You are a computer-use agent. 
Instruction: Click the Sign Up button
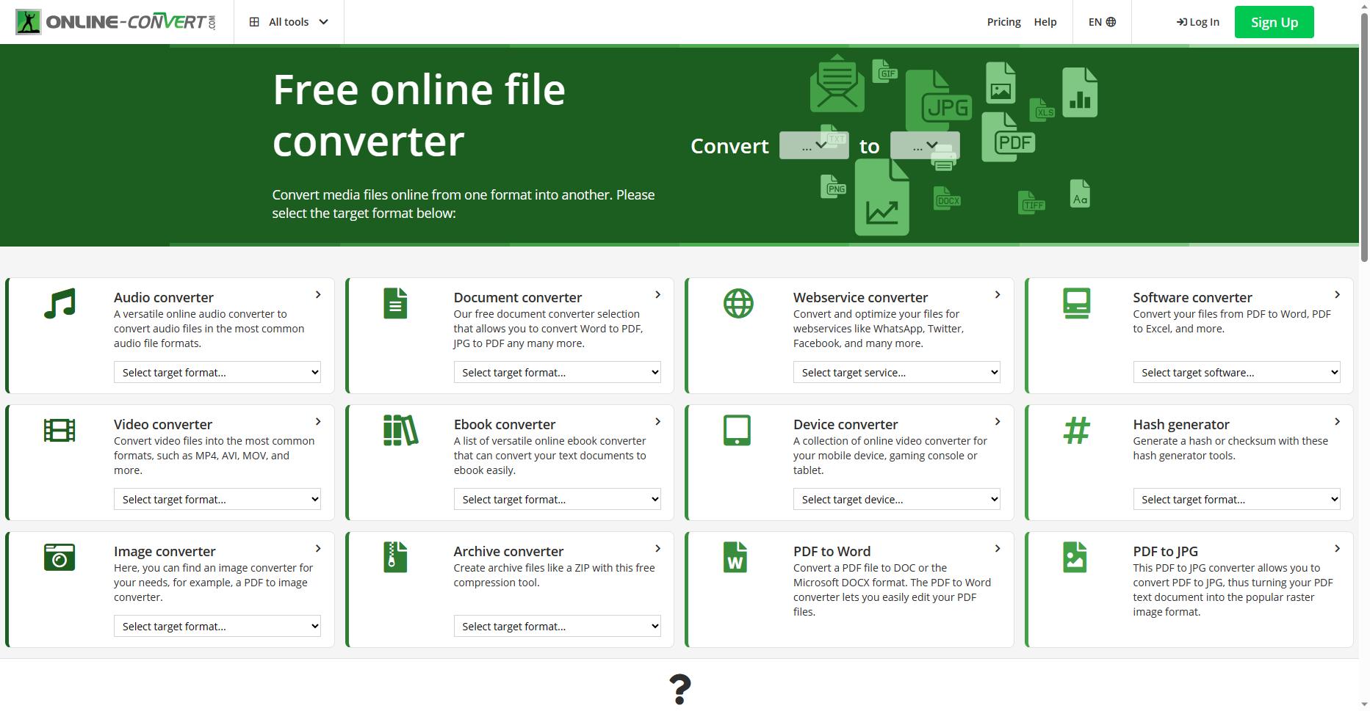tap(1274, 21)
